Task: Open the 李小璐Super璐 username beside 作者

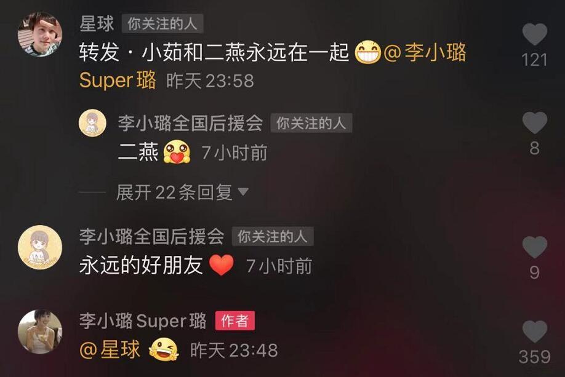Action: click(x=143, y=320)
